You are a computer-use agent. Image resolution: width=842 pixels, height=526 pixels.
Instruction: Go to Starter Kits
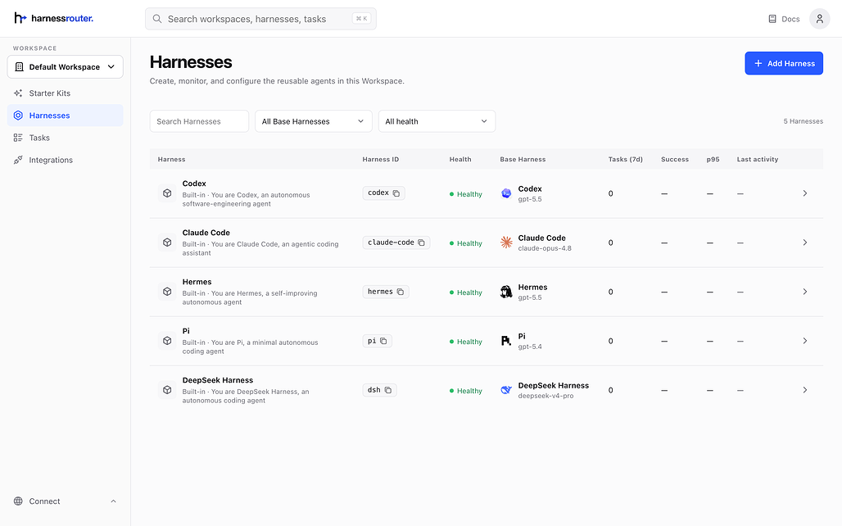coord(65,93)
